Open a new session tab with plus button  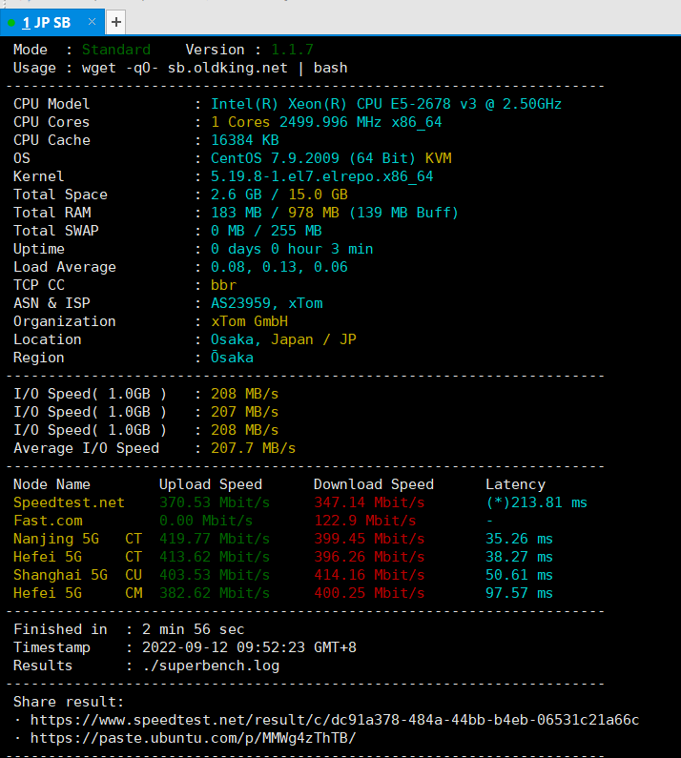[x=116, y=22]
